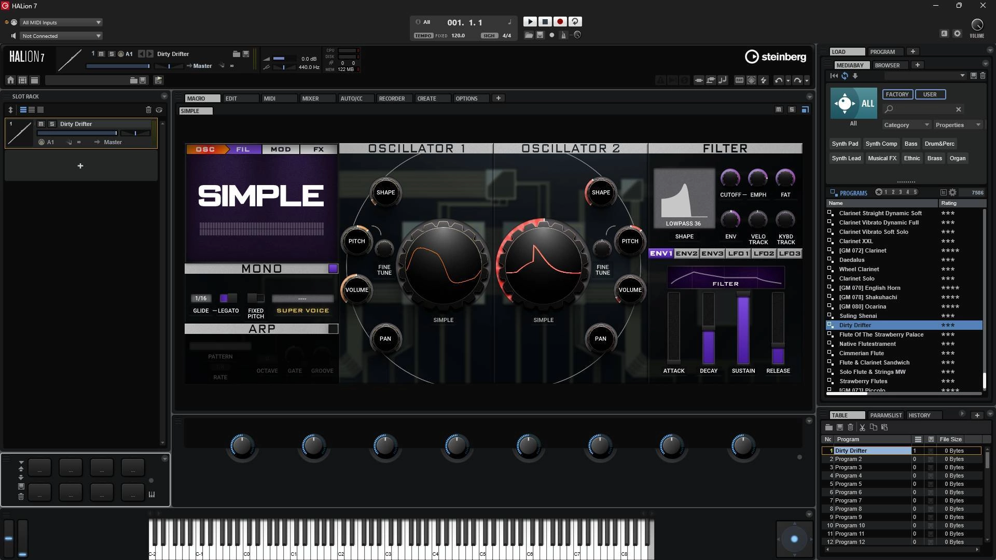Open the Super Voice dropdown field
Image resolution: width=996 pixels, height=560 pixels.
(x=302, y=299)
